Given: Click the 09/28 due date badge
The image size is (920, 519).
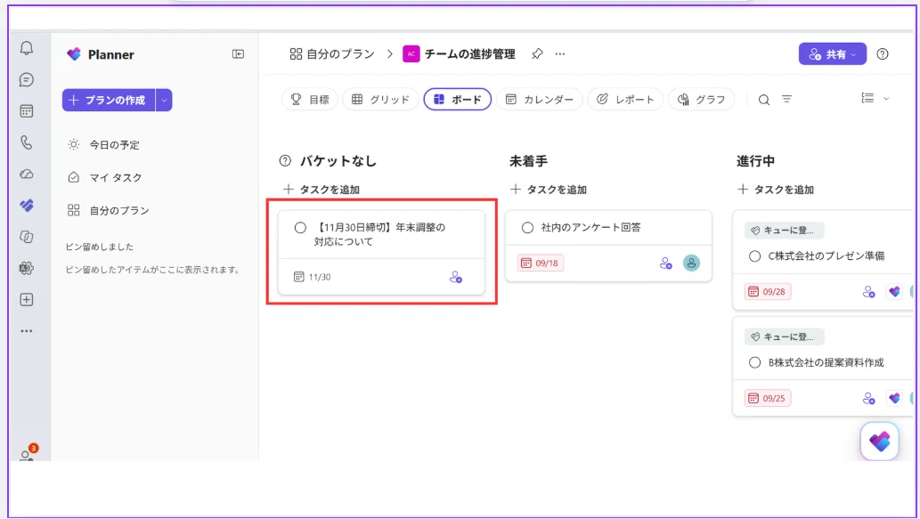Looking at the screenshot, I should (768, 291).
